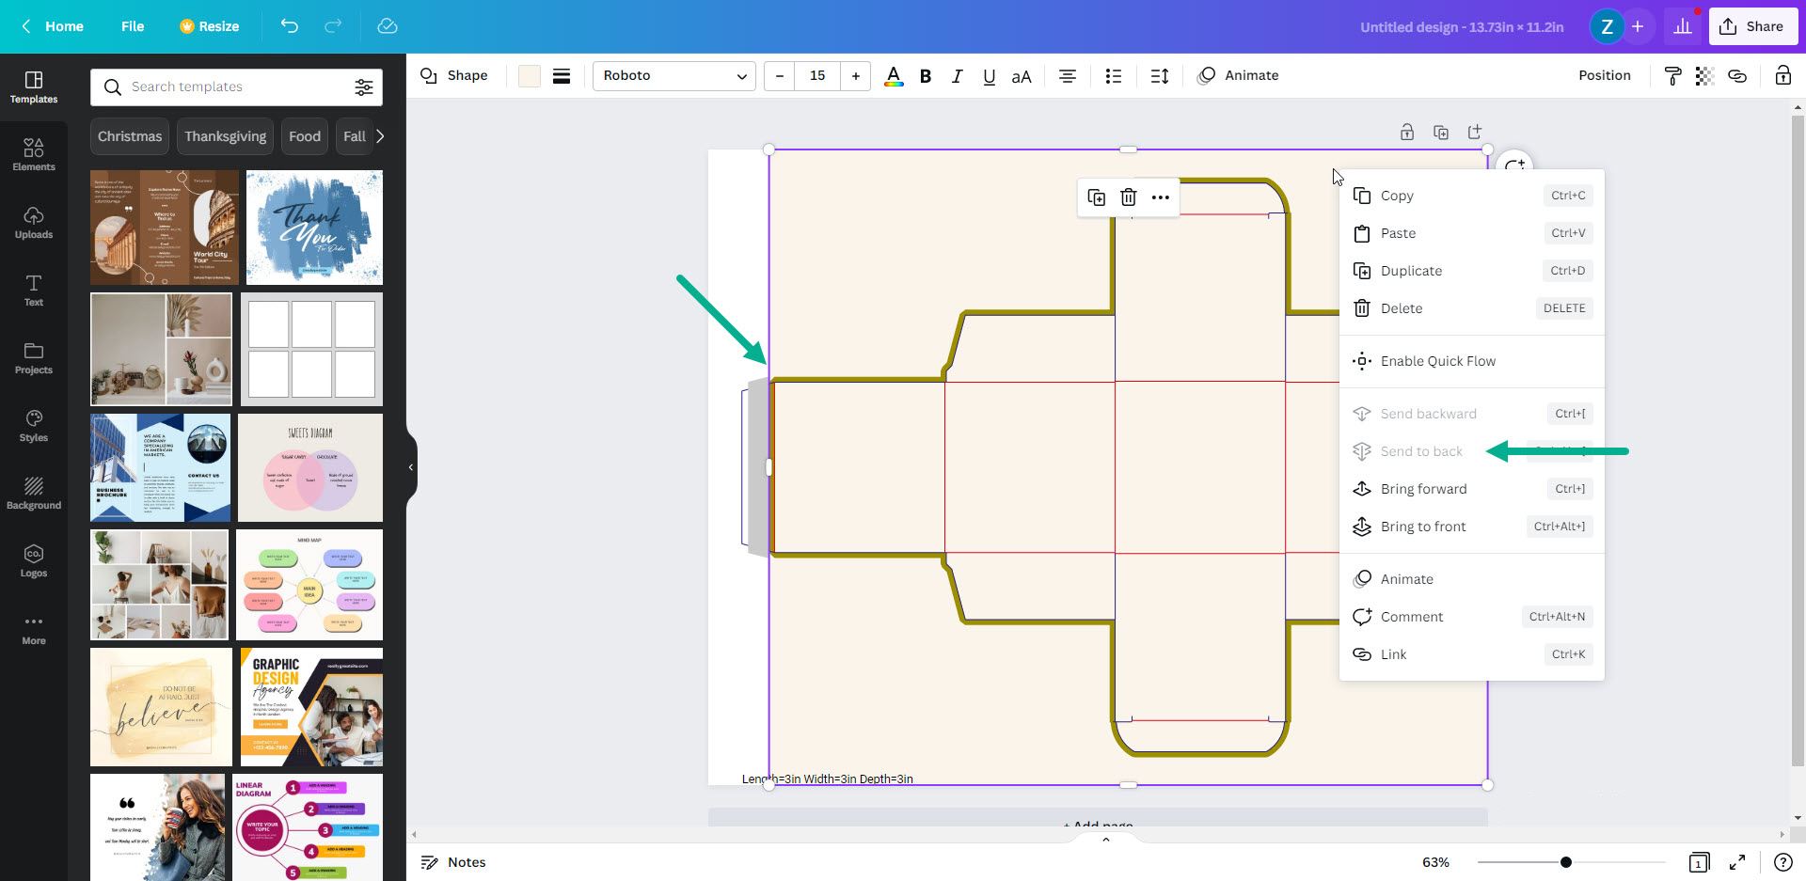
Task: Open the Uploads panel
Action: click(33, 222)
